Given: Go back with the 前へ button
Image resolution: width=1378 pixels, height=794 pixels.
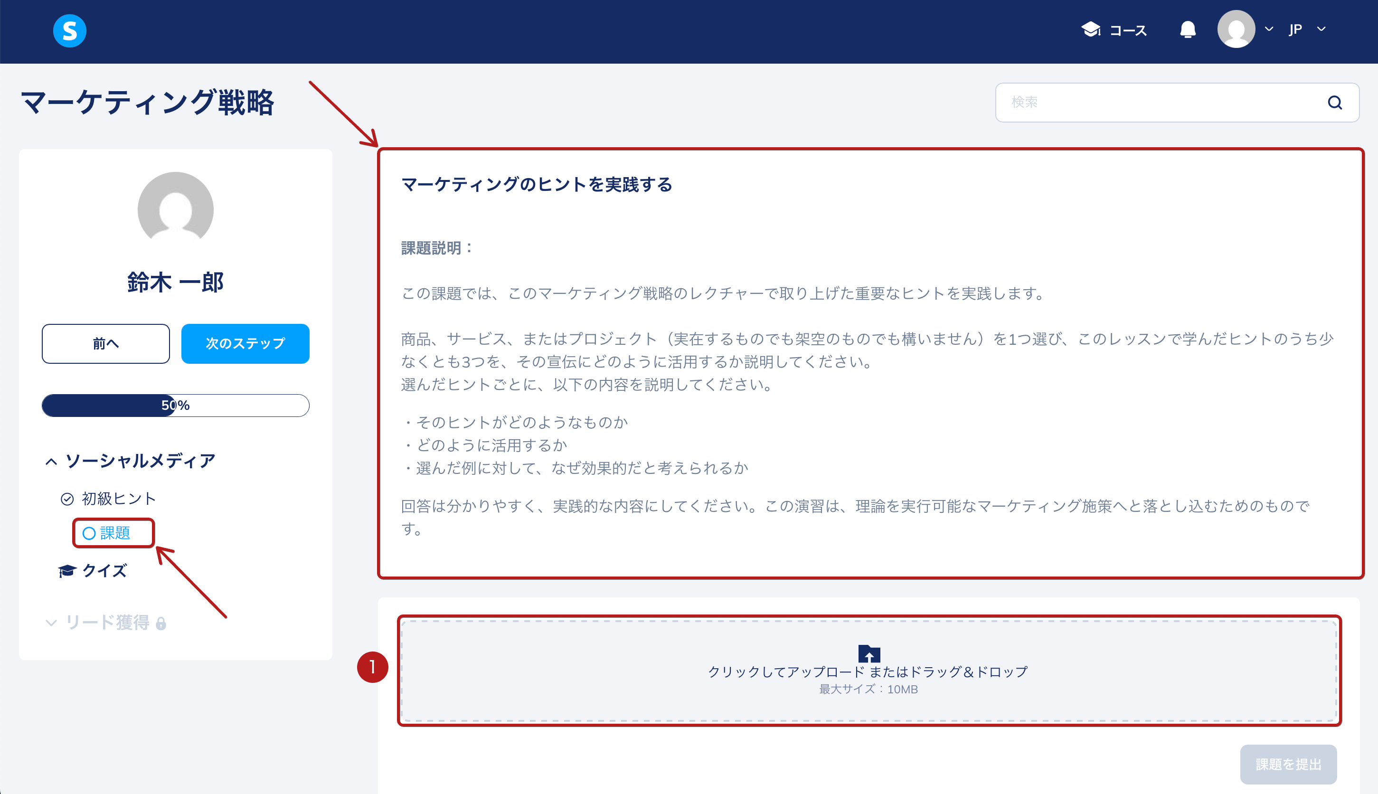Looking at the screenshot, I should [x=106, y=343].
